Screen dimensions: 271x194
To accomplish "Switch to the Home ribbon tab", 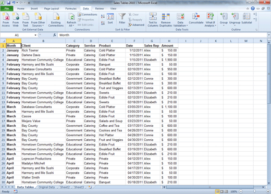I will [21, 8].
